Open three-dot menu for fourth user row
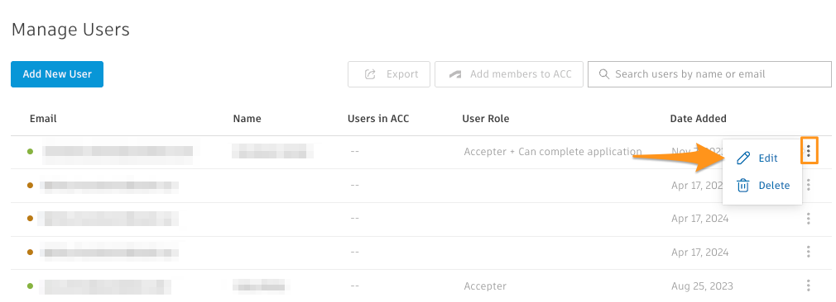This screenshot has width=836, height=302. pyautogui.click(x=809, y=252)
